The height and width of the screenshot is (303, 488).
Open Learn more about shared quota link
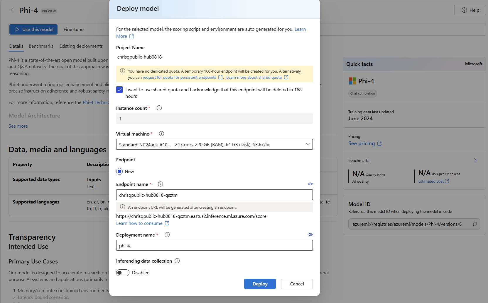coord(254,77)
